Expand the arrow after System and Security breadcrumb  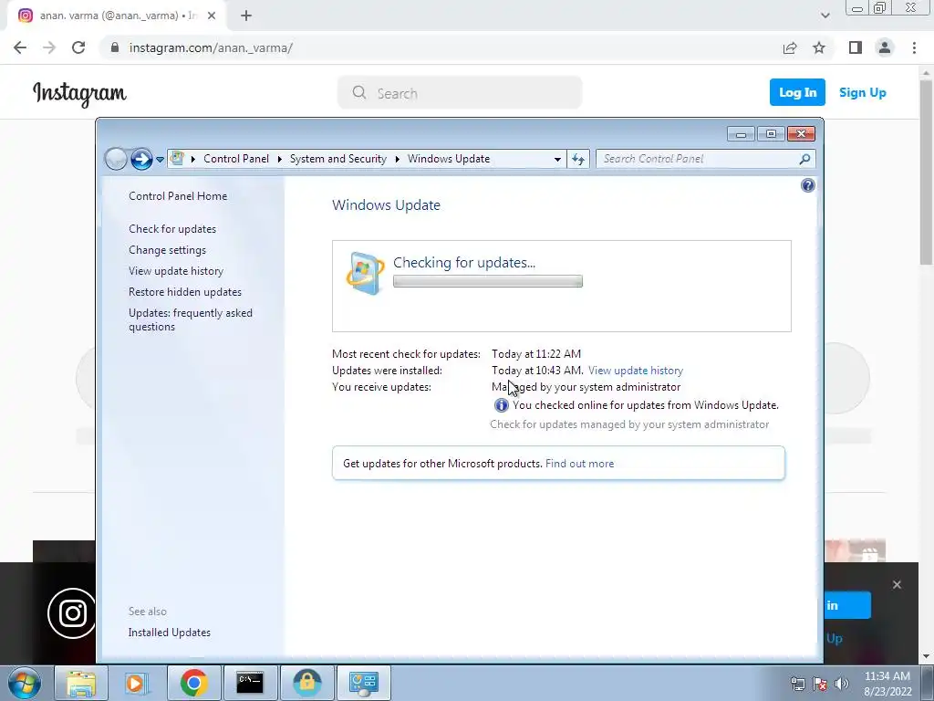coord(397,159)
